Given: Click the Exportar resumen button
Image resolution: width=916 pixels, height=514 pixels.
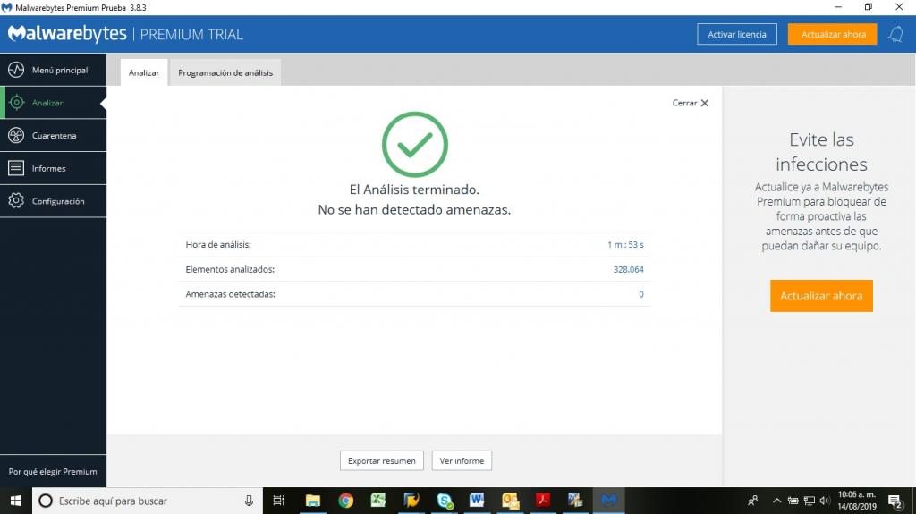Looking at the screenshot, I should [x=381, y=461].
